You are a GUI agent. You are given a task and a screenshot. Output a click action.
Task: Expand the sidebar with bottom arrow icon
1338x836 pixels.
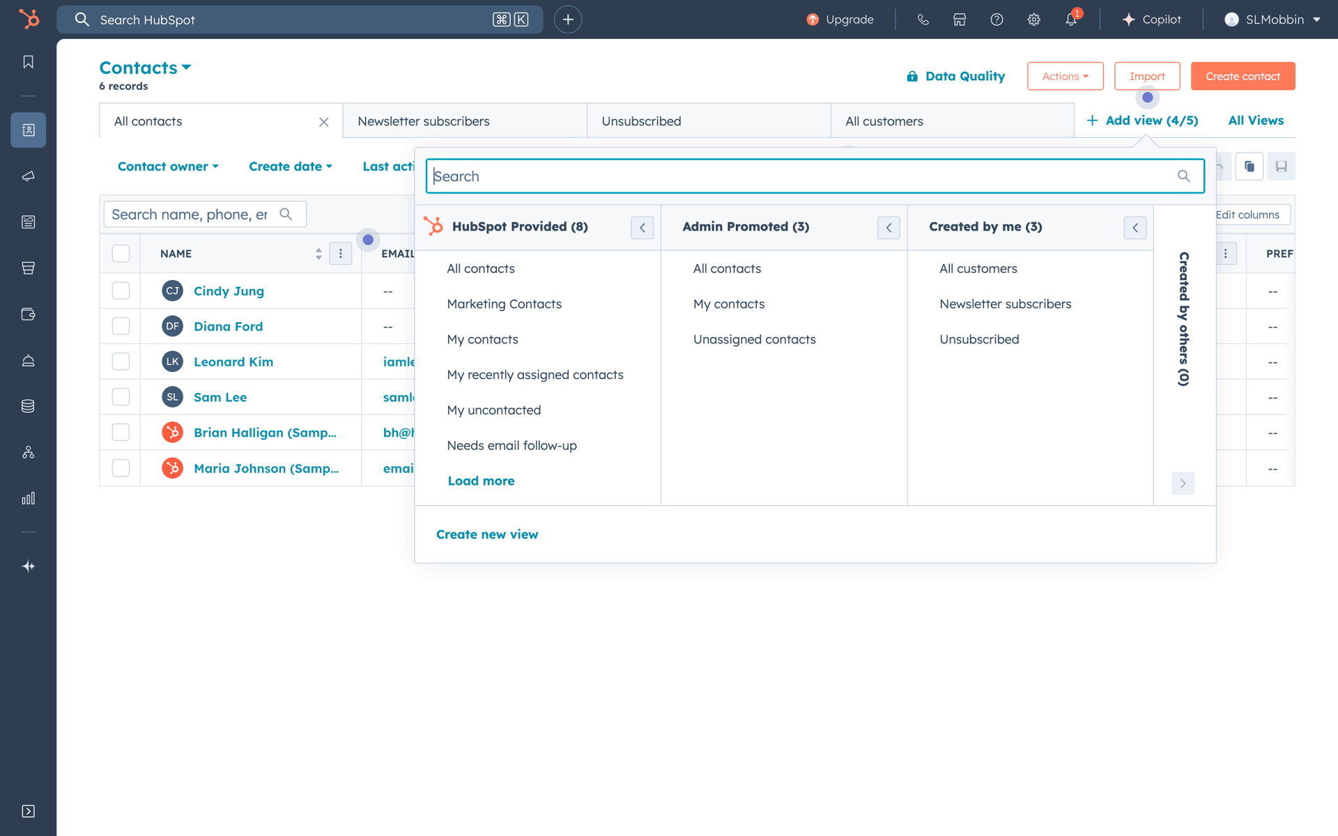coord(28,811)
